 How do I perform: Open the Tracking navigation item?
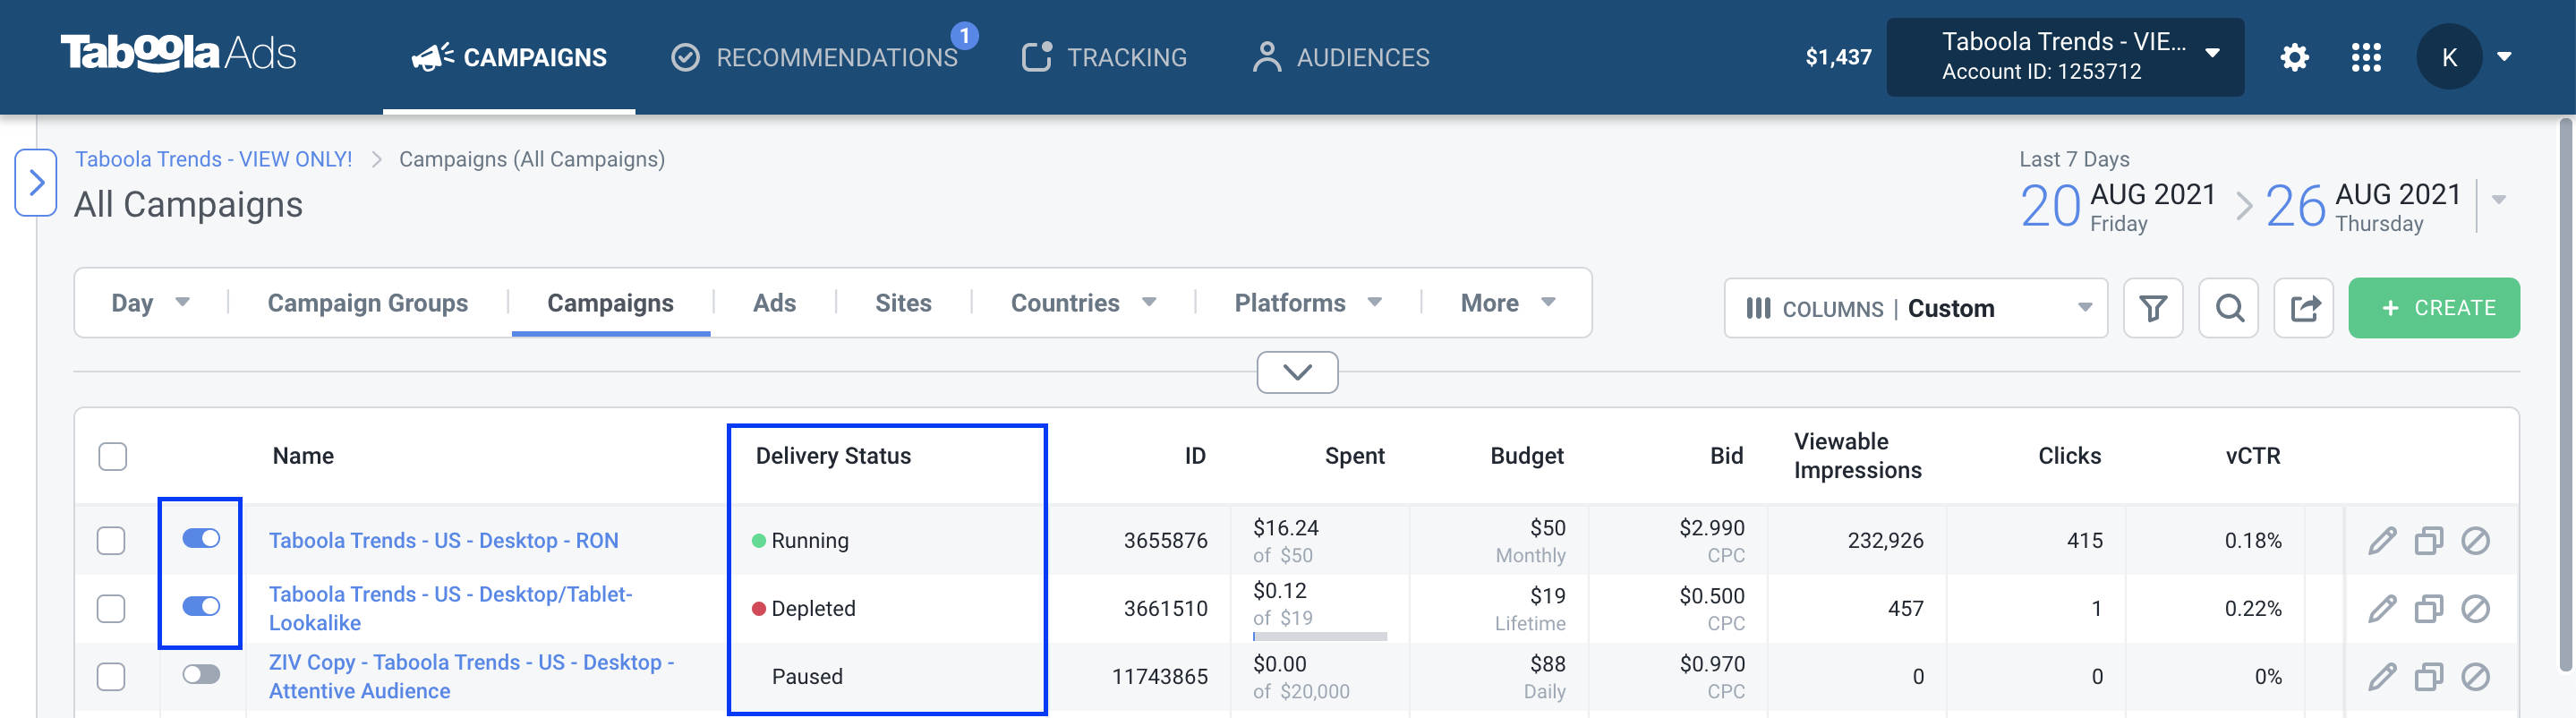tap(1104, 57)
